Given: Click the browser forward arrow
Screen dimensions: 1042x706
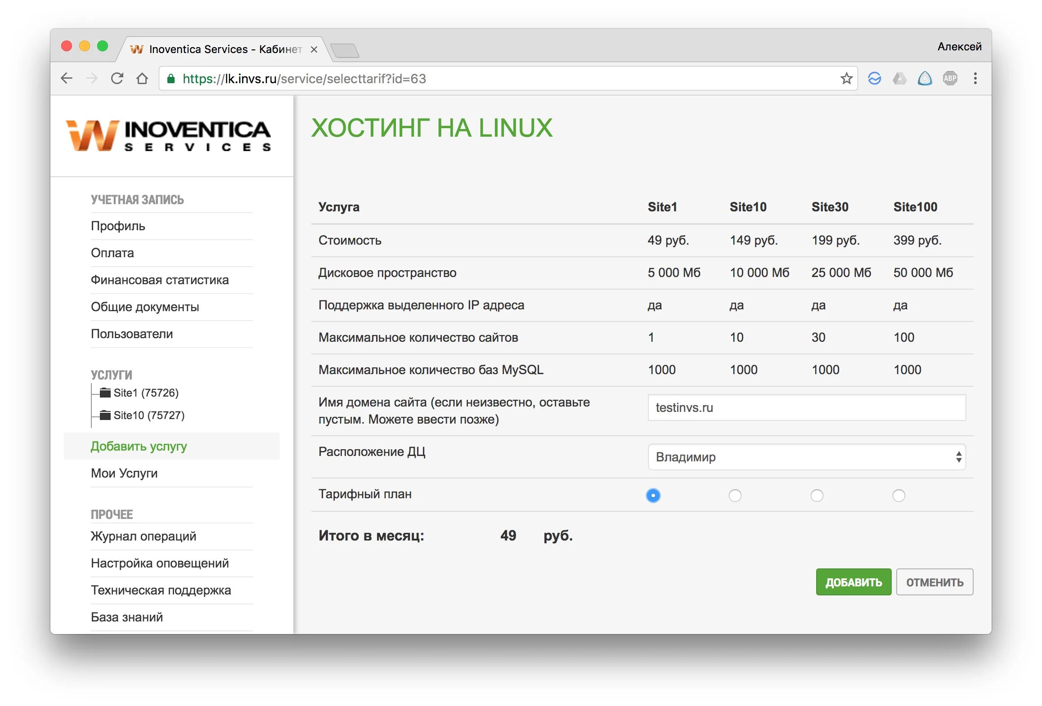Looking at the screenshot, I should pos(92,78).
